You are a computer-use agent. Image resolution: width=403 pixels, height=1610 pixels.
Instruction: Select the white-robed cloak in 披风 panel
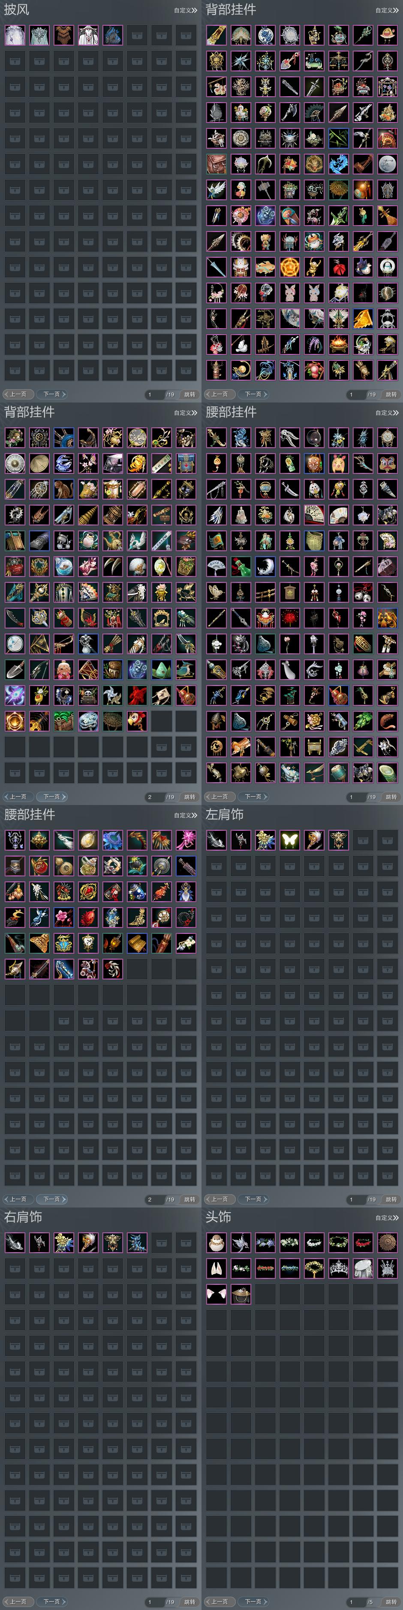coord(88,35)
